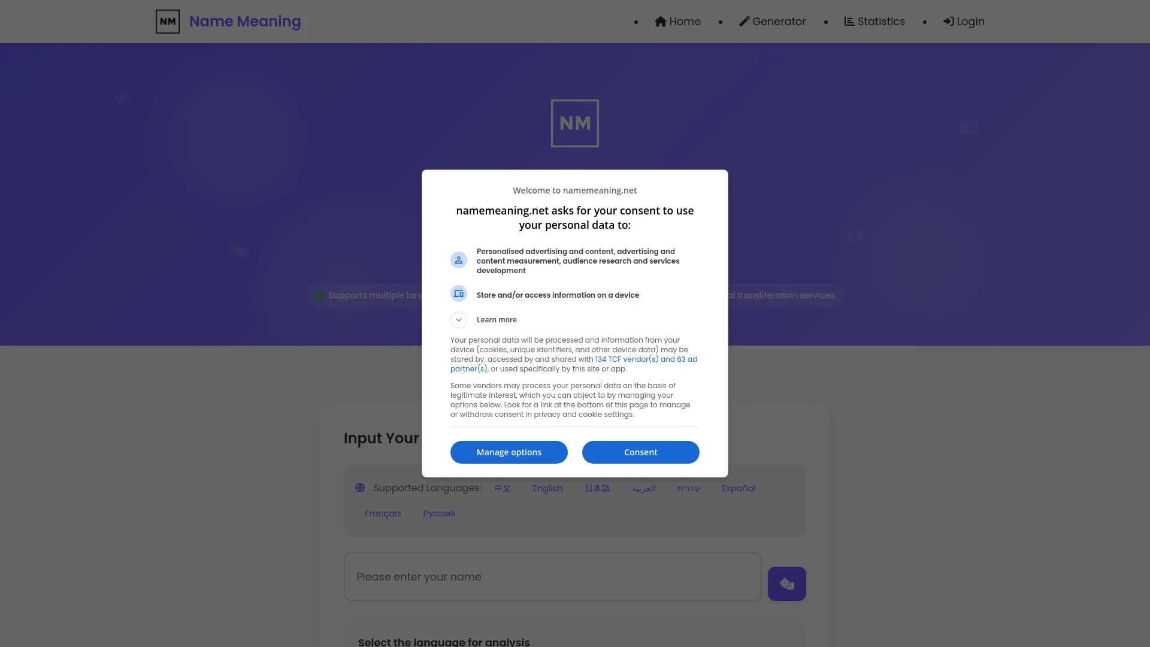This screenshot has width=1150, height=647.
Task: Select Español from supported languages
Action: coord(739,488)
